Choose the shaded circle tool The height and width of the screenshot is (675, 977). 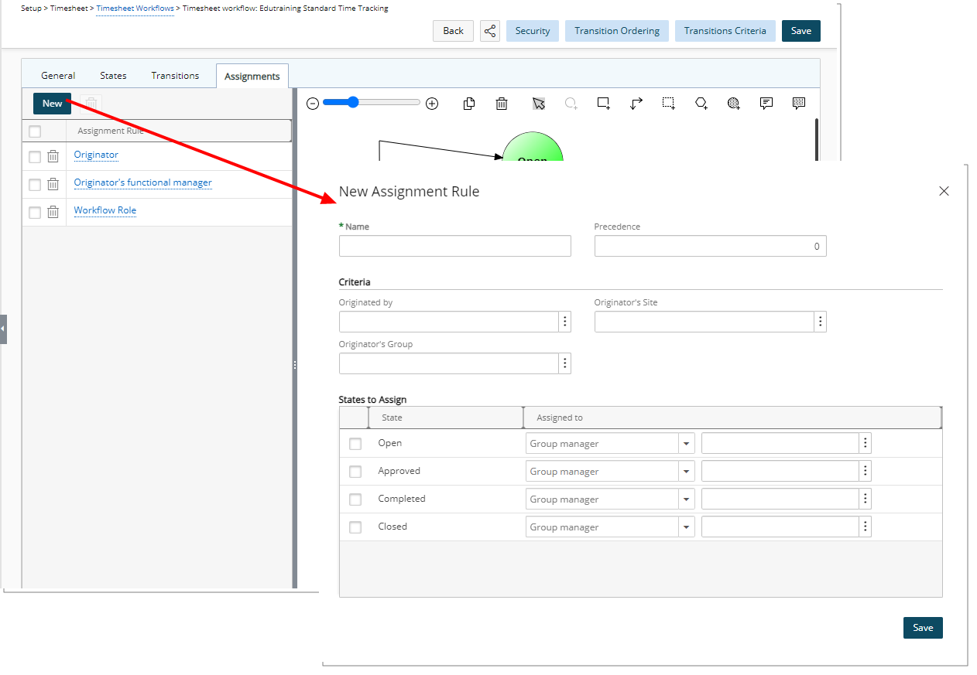tap(734, 104)
